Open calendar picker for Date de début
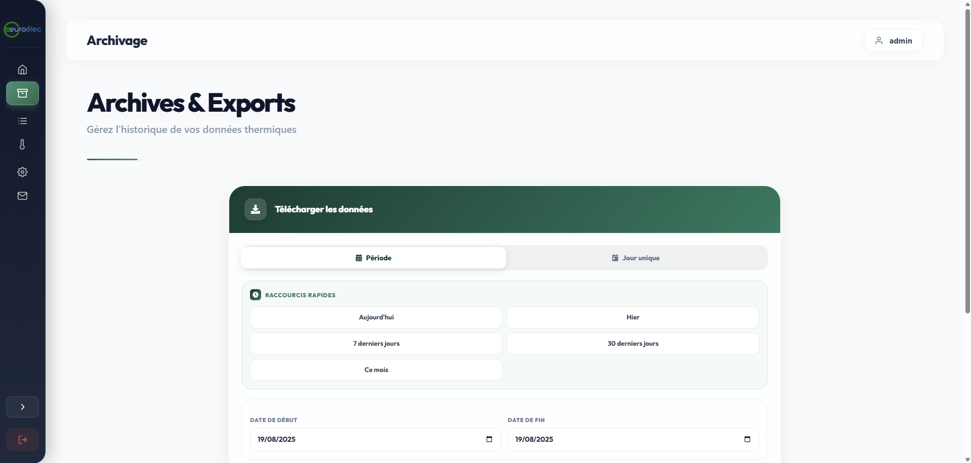The height and width of the screenshot is (463, 971). click(489, 439)
